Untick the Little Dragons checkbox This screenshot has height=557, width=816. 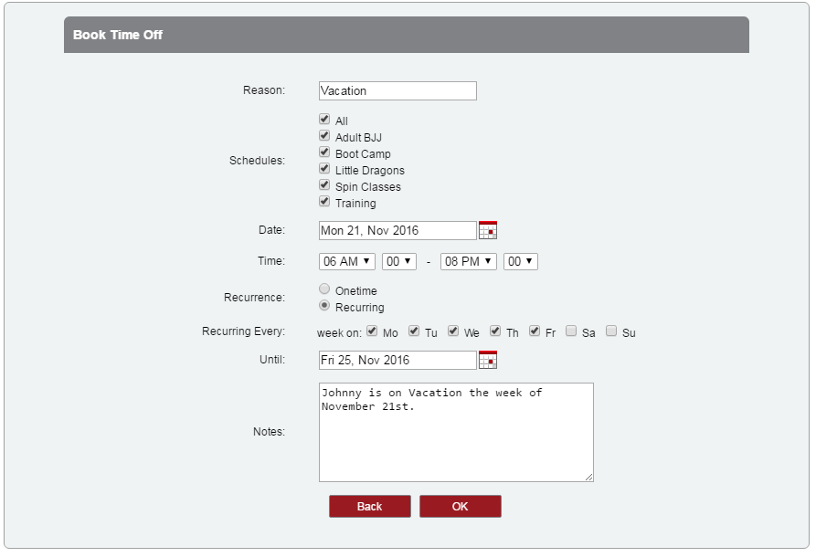click(x=324, y=169)
